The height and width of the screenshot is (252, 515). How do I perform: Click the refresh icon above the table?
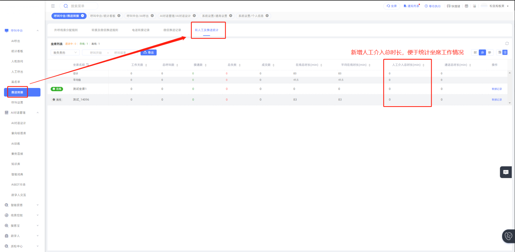point(507,43)
